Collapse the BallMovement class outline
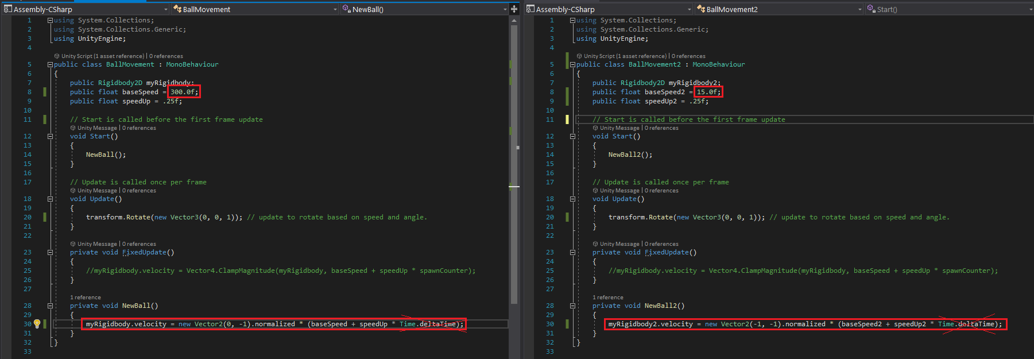This screenshot has width=1034, height=359. pyautogui.click(x=50, y=64)
